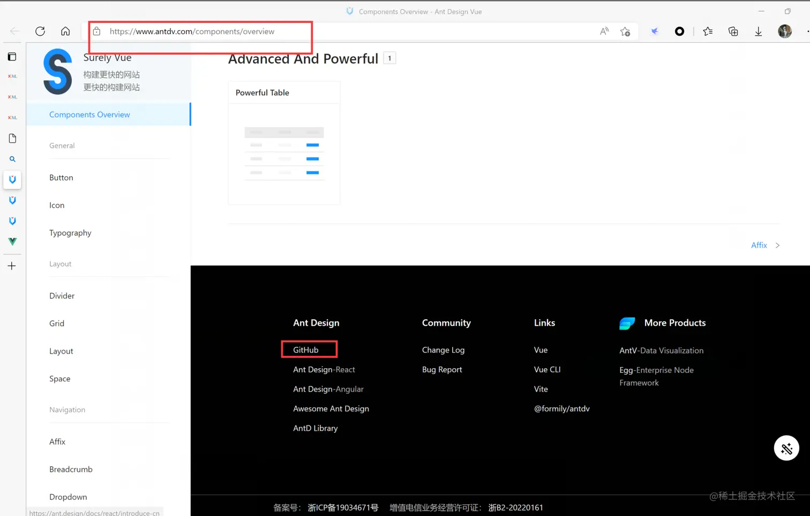Viewport: 810px width, 516px height.
Task: Click the More Products logo icon
Action: pos(627,323)
